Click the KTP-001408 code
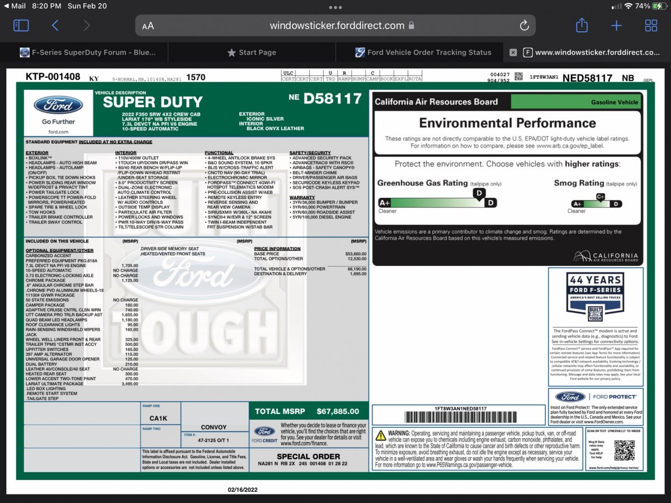 coord(53,77)
